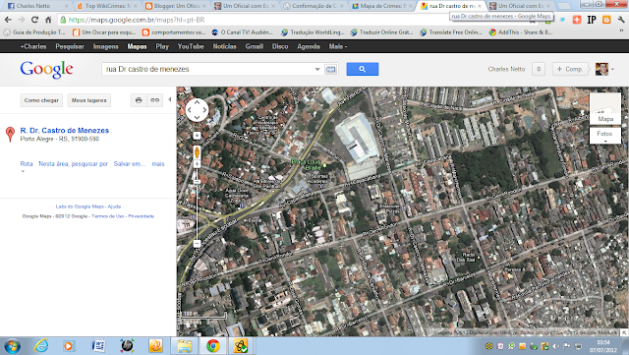Screen dimensions: 629x355
Task: Collapse the left panel with the arrow
Action: [170, 99]
